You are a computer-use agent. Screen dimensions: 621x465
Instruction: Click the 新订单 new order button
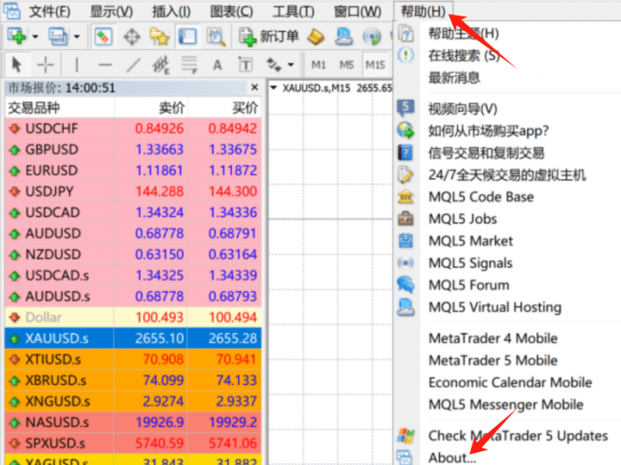click(x=268, y=37)
